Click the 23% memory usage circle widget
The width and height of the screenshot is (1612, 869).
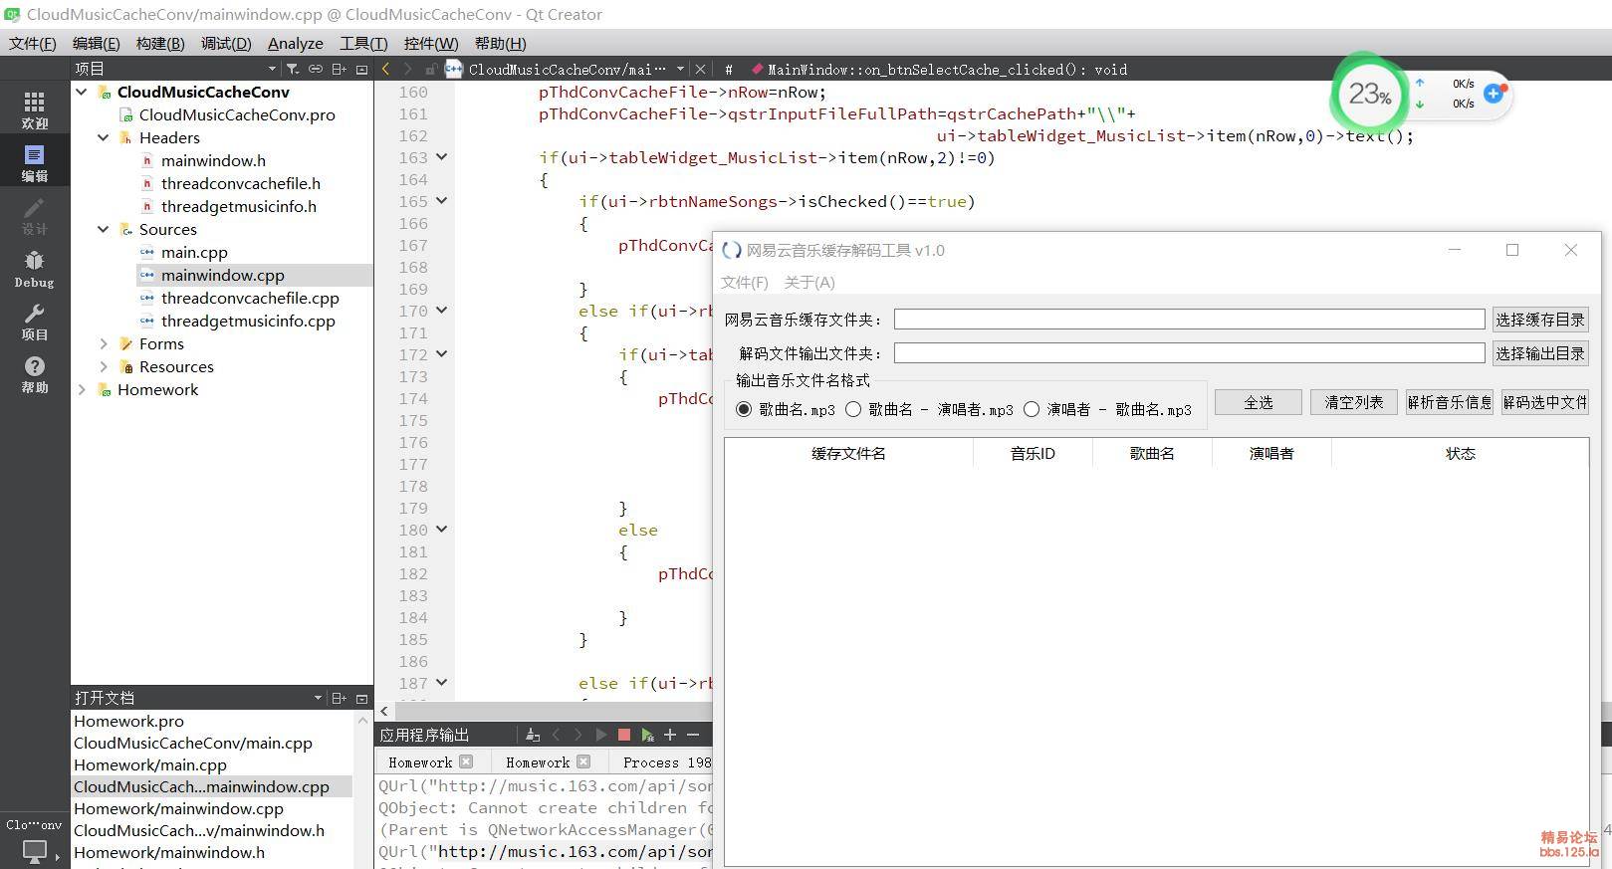tap(1369, 94)
